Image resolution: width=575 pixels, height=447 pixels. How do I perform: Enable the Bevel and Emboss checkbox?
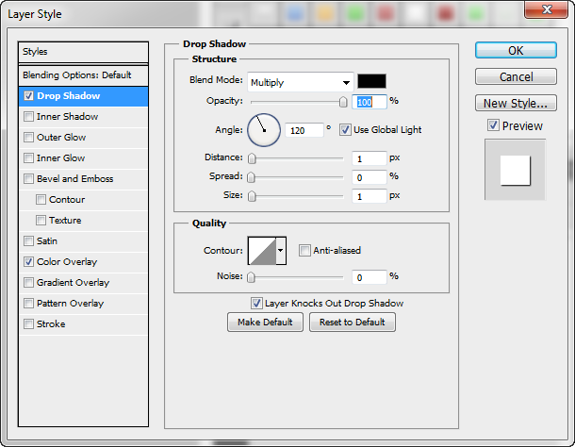click(28, 179)
